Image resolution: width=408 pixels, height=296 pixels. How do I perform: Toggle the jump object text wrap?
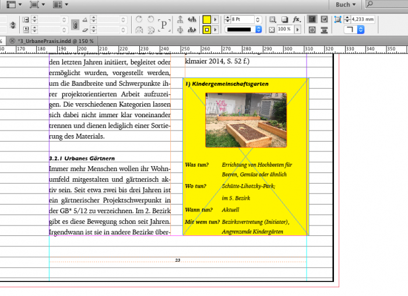point(324,30)
